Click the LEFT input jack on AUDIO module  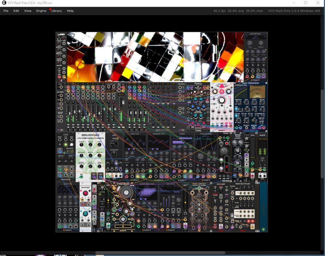(x=260, y=170)
